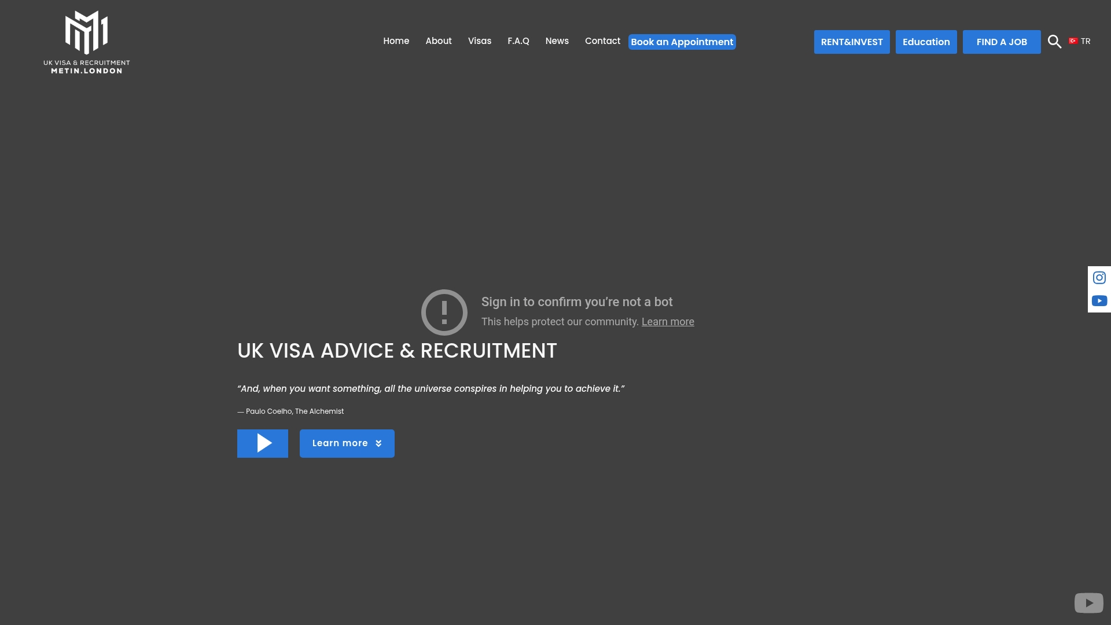Follow the bot-check Learn more link
Viewport: 1111px width, 625px height.
tap(668, 322)
